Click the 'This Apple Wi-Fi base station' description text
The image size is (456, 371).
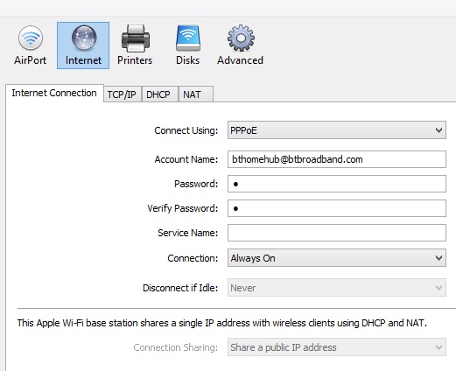222,323
